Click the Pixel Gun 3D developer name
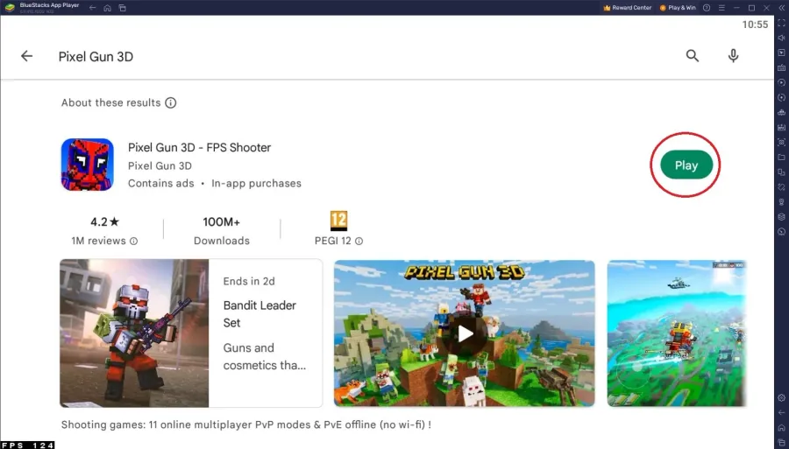Screen dimensions: 789x449 (x=160, y=165)
